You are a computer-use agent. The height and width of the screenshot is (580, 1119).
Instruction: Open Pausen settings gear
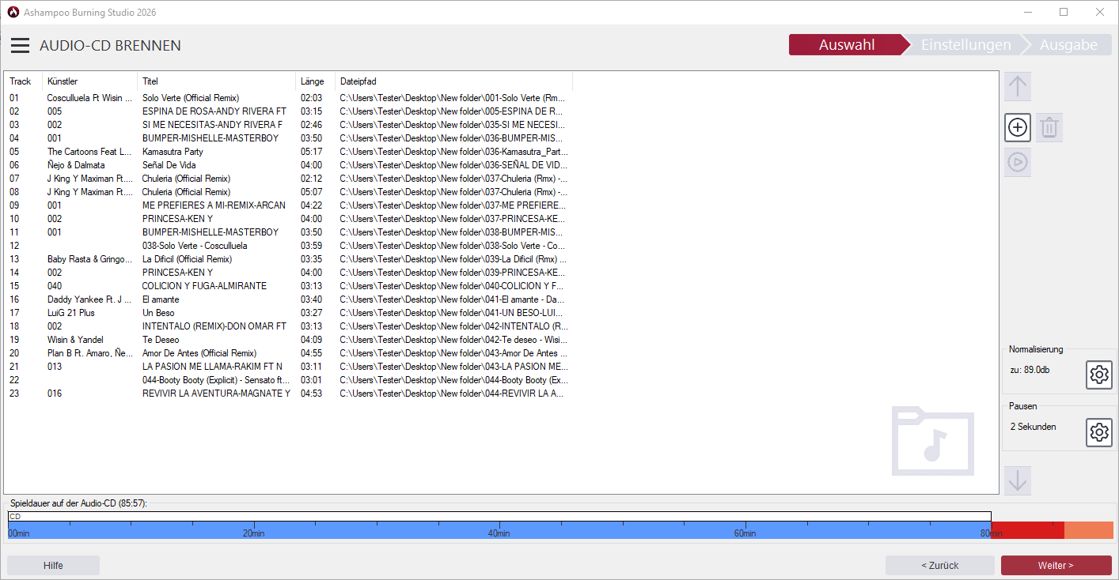click(1098, 432)
